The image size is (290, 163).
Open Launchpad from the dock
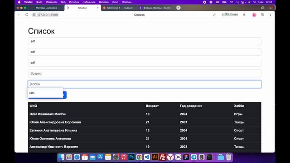[x=69, y=157]
